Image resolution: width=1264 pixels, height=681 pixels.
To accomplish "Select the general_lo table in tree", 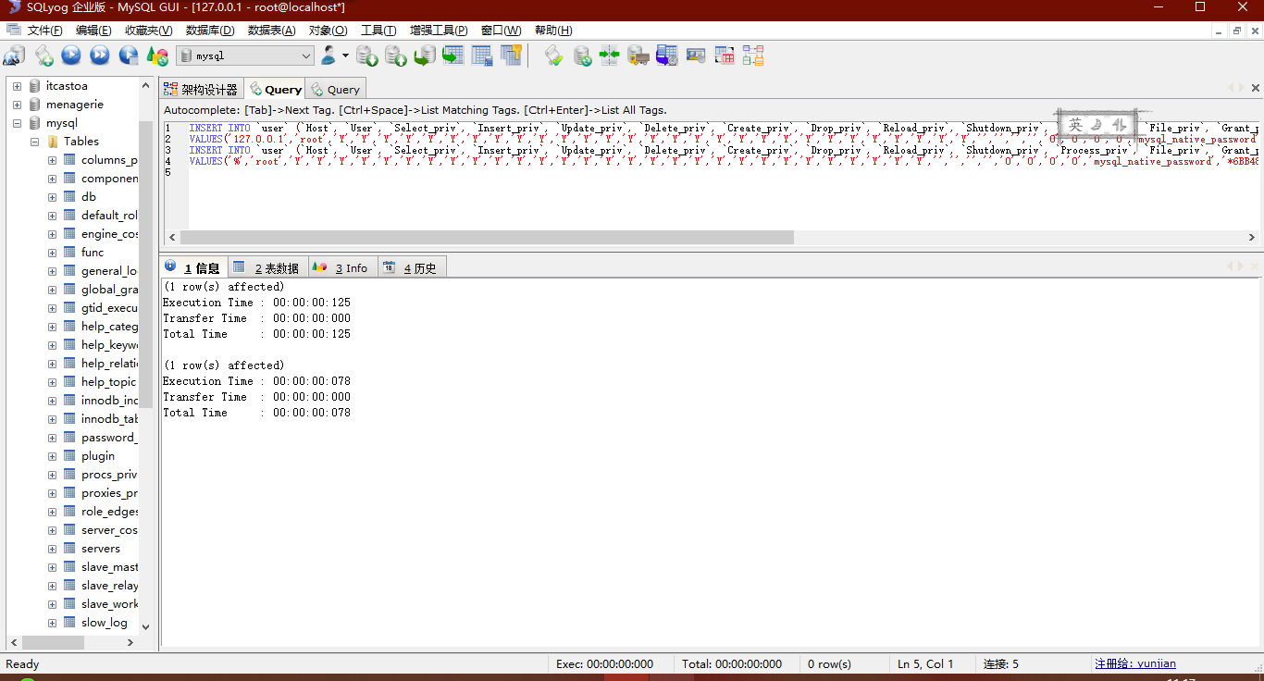I will click(109, 271).
